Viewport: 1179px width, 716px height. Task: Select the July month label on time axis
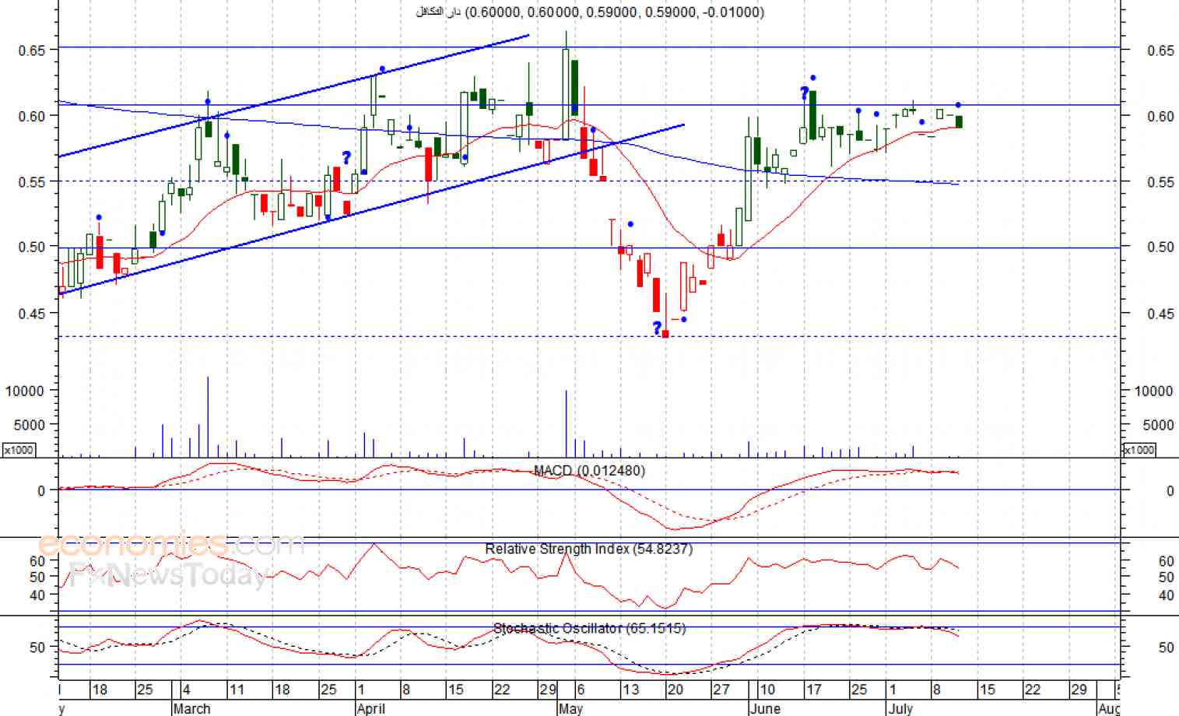(x=900, y=708)
